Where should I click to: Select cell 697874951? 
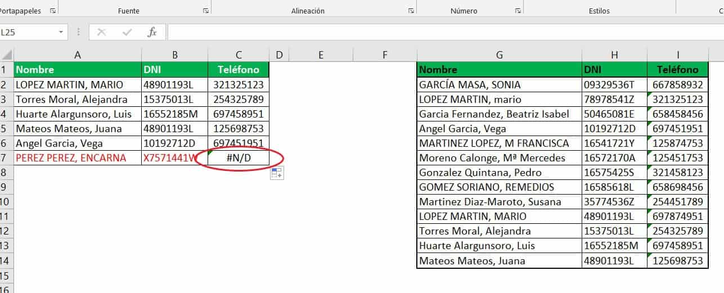(x=678, y=217)
